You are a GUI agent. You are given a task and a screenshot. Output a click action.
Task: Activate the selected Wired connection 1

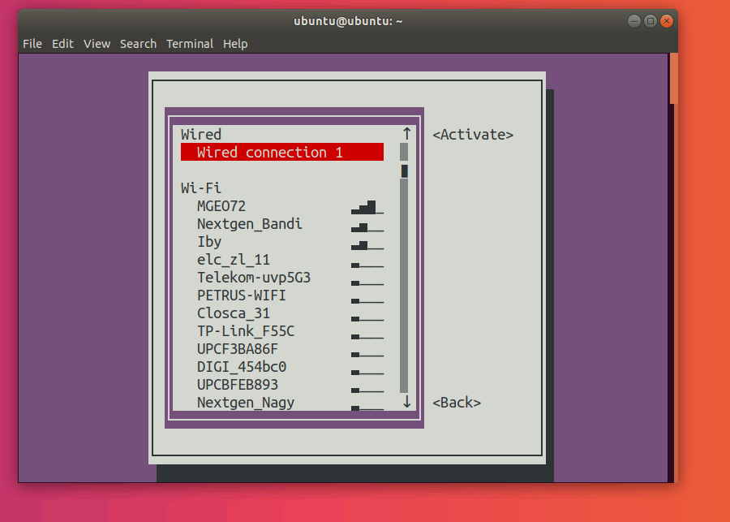pyautogui.click(x=473, y=134)
